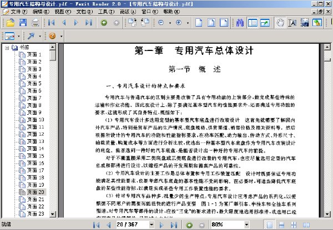333x230 pixels.
Task: Click the typewriter tool icon in second toolbar
Action: click(10, 36)
